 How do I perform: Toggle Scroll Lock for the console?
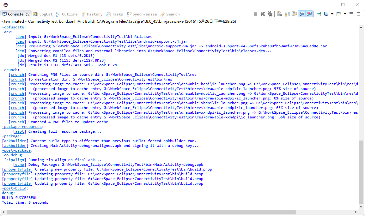click(x=287, y=14)
